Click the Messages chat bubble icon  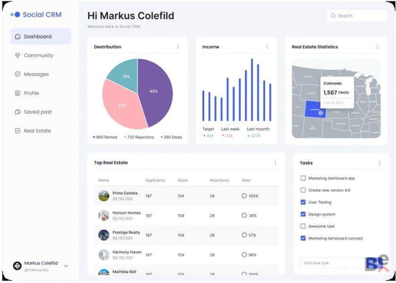[x=17, y=74]
